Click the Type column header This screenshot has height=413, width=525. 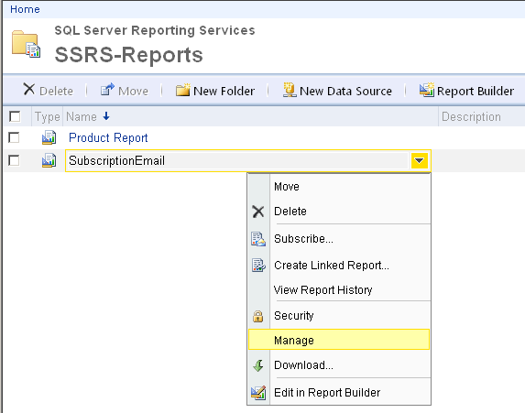(x=48, y=117)
